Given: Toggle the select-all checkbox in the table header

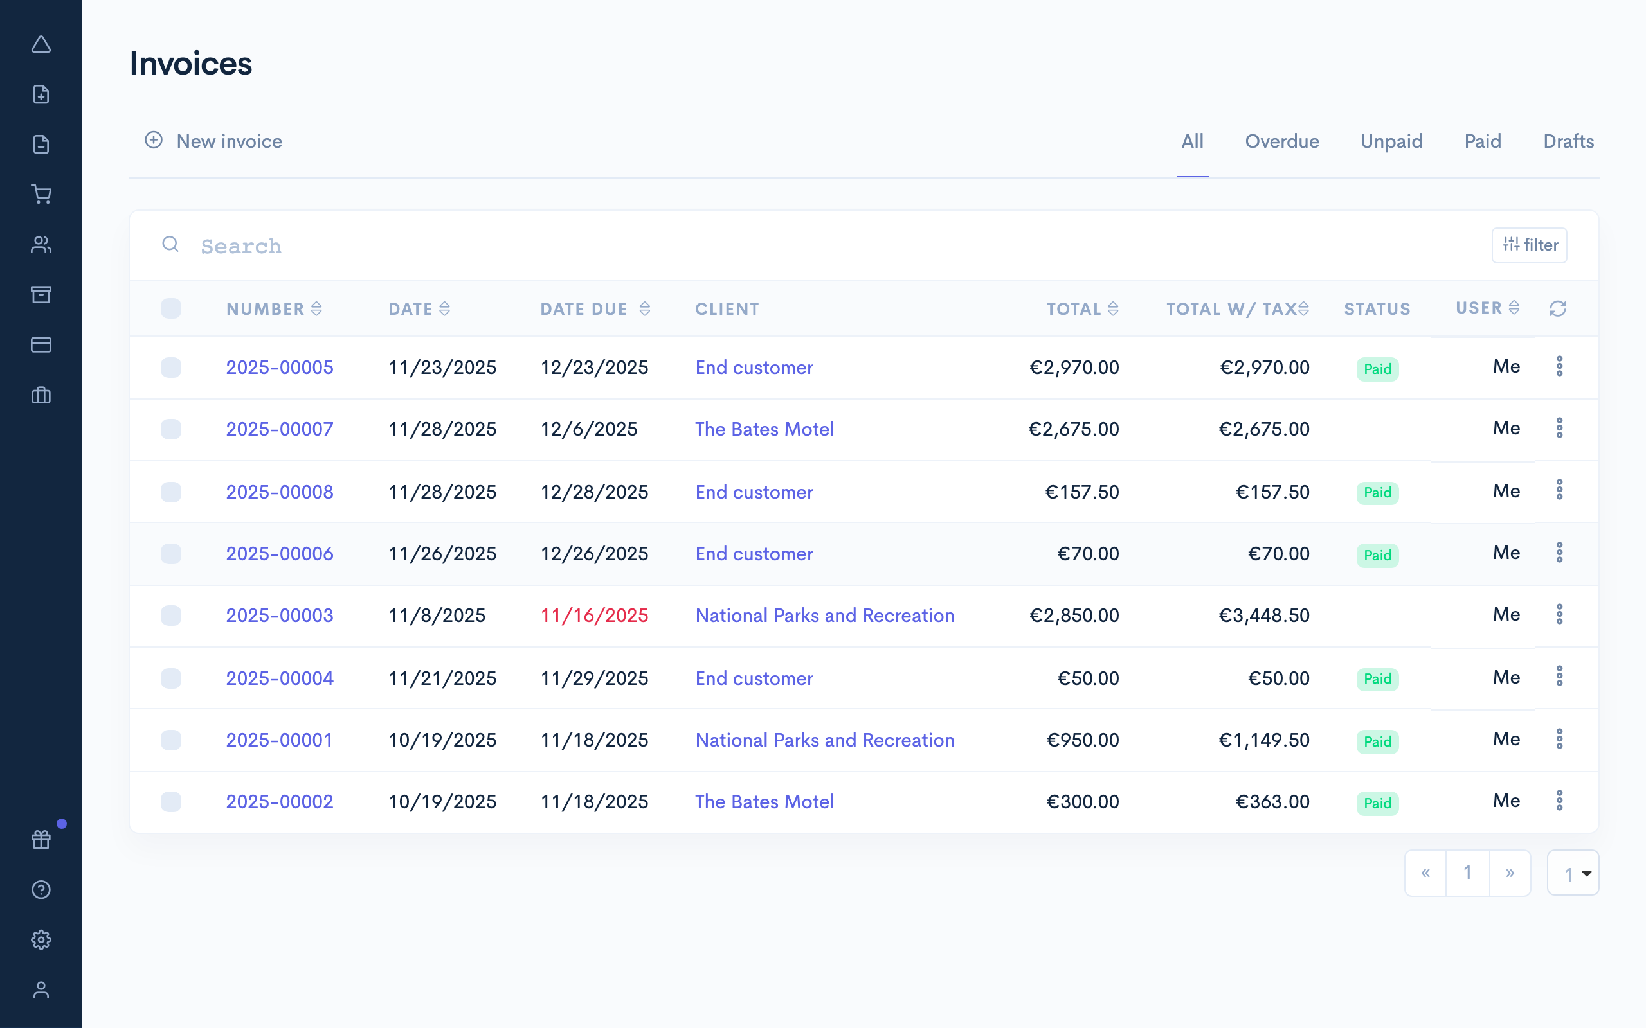Looking at the screenshot, I should click(x=171, y=308).
